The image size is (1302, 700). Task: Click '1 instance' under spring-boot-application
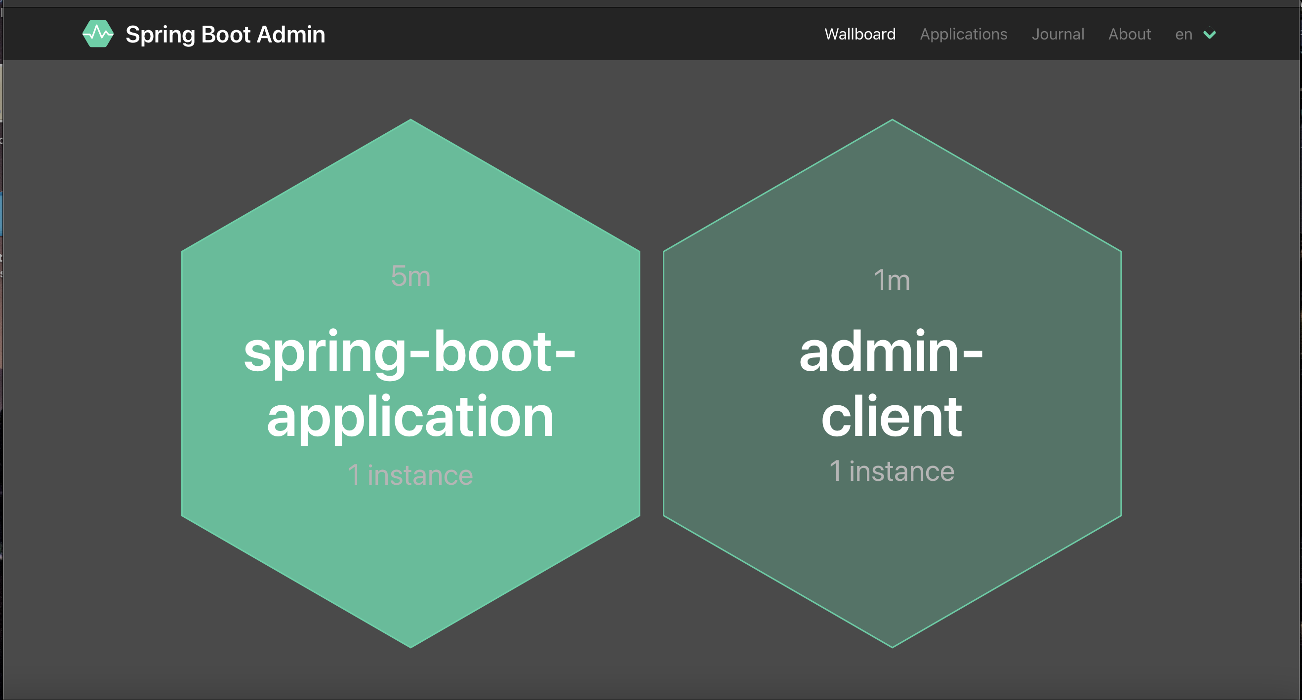410,475
